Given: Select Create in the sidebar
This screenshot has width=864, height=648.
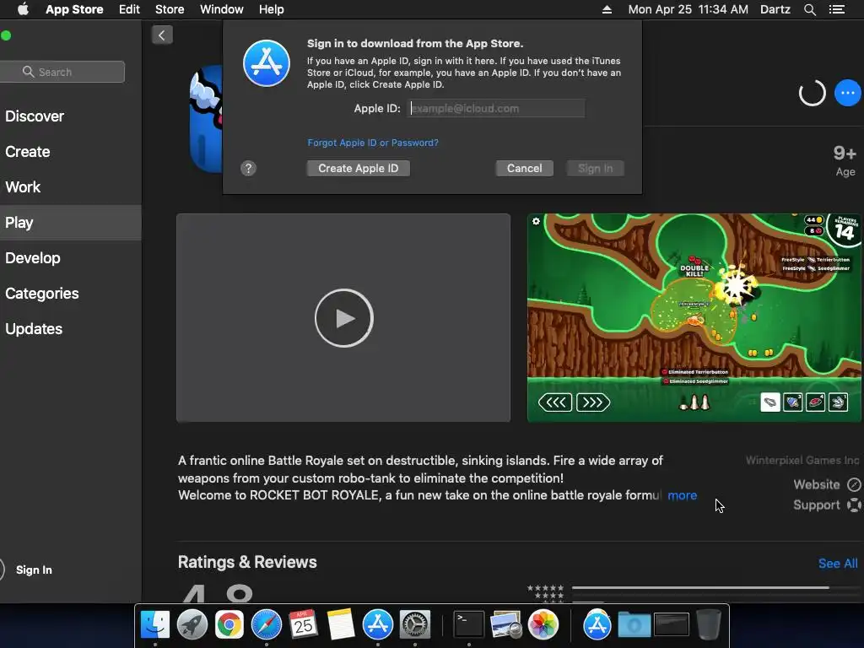Looking at the screenshot, I should 71,152.
